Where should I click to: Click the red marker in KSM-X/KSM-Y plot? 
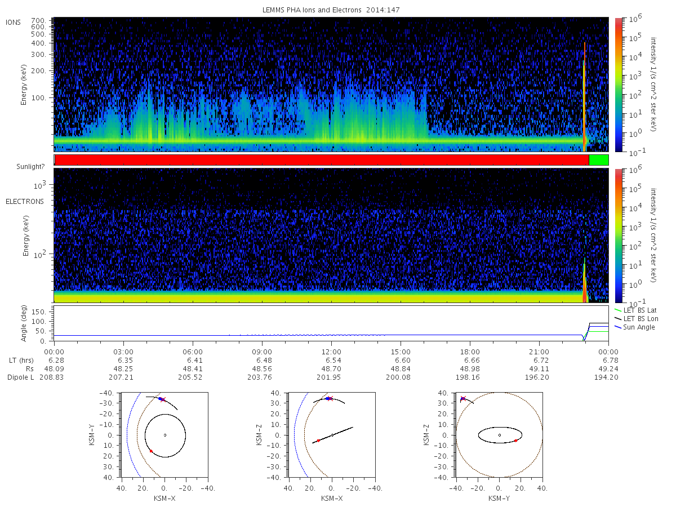click(x=151, y=451)
